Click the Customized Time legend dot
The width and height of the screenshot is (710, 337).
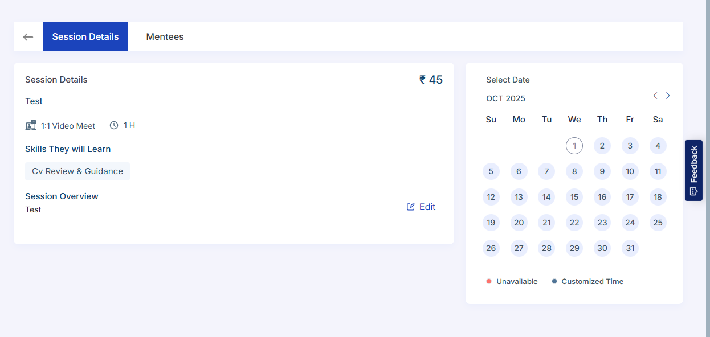coord(554,281)
